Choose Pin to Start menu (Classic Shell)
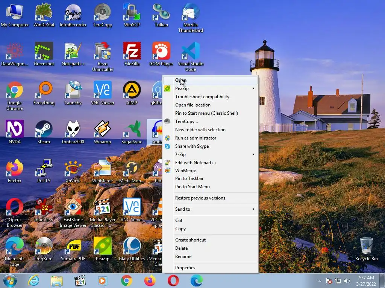Image resolution: width=385 pixels, height=288 pixels. click(211, 113)
